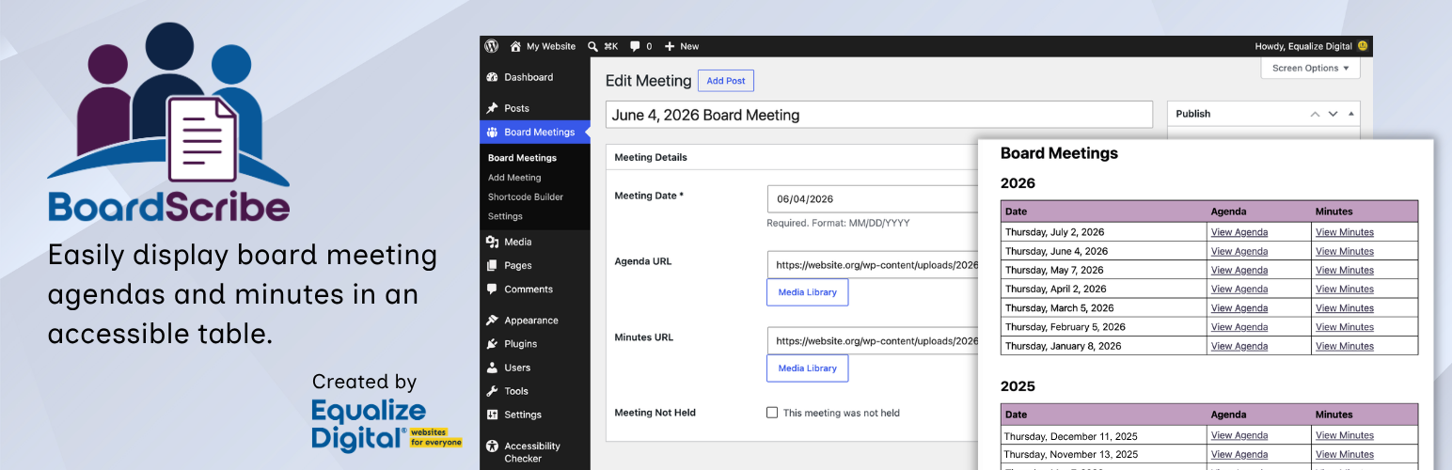Tick 'This meeting was not held' checkbox

[x=772, y=413]
